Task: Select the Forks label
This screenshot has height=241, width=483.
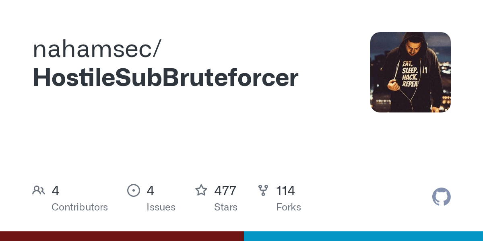Action: click(x=289, y=207)
